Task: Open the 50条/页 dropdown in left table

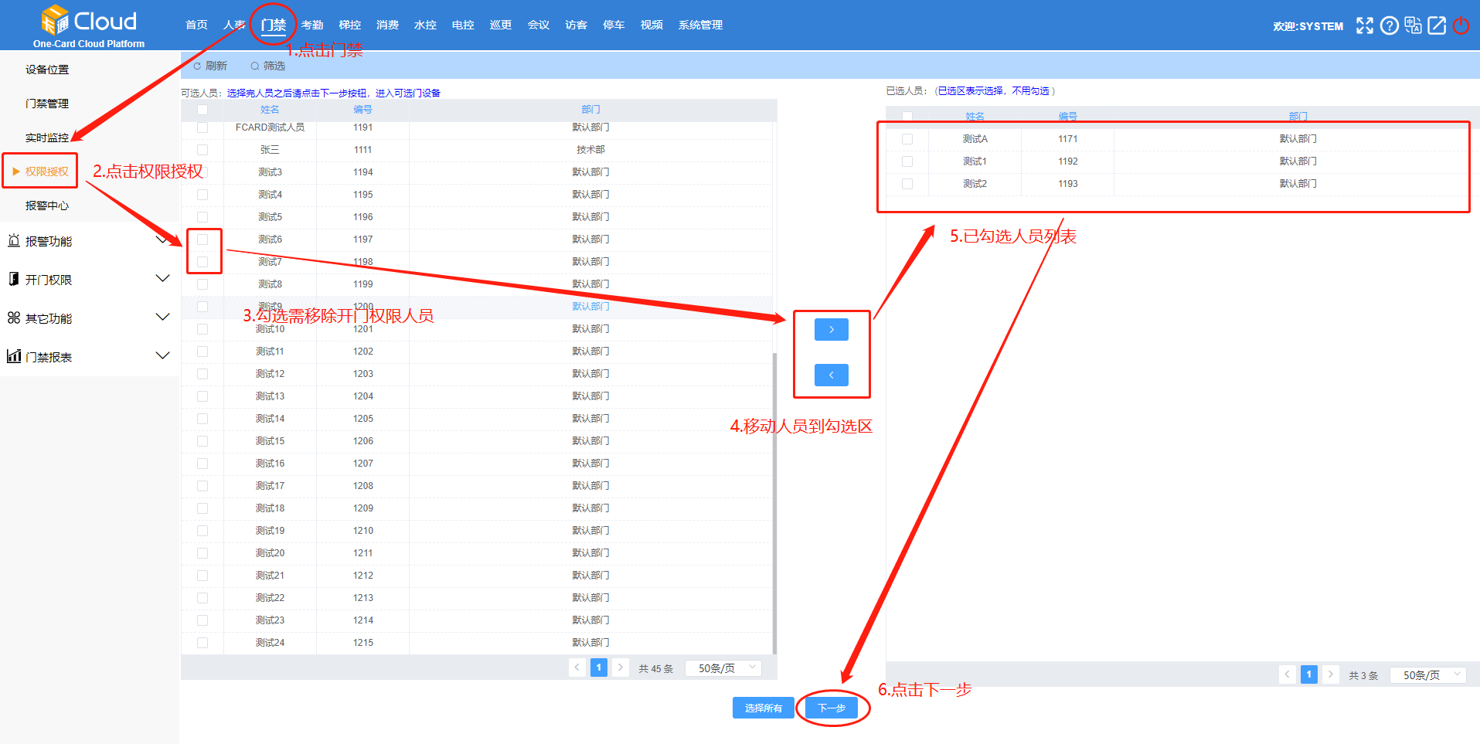Action: coord(723,668)
